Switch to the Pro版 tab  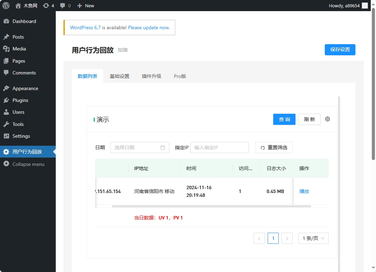point(180,76)
